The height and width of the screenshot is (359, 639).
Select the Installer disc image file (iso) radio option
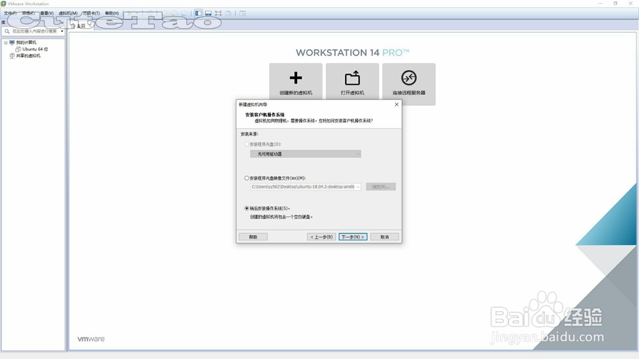[247, 178]
